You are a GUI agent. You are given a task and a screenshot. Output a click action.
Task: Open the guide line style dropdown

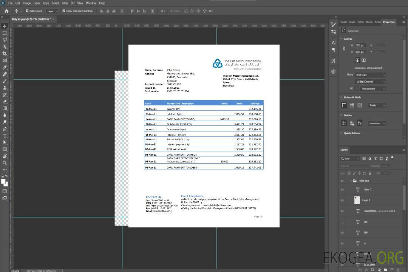377,124
